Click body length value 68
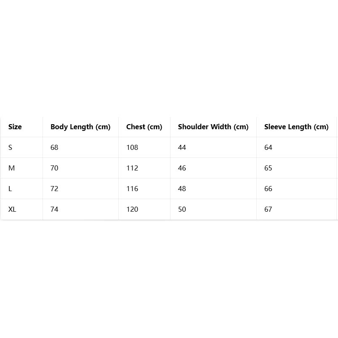Image resolution: width=338 pixels, height=338 pixels. coord(54,147)
